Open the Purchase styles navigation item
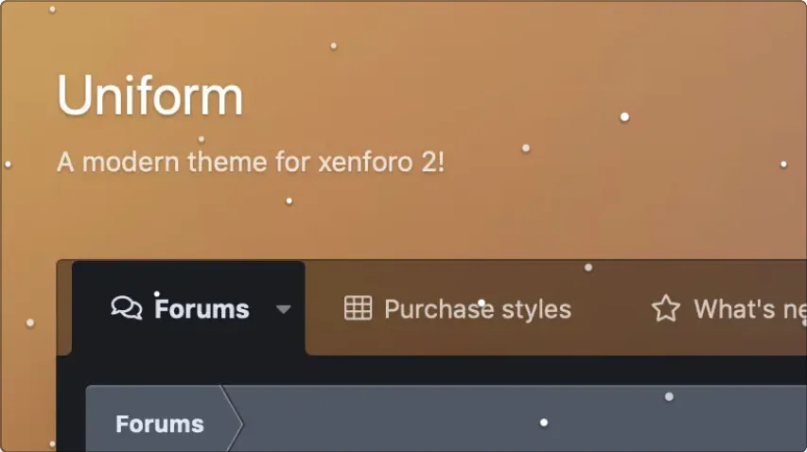807x452 pixels. point(458,308)
